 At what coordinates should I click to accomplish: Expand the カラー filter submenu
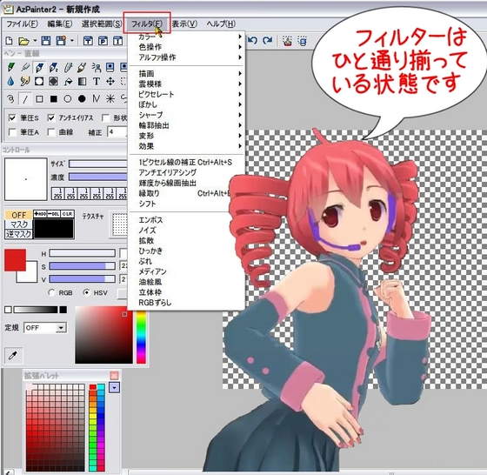coord(186,37)
